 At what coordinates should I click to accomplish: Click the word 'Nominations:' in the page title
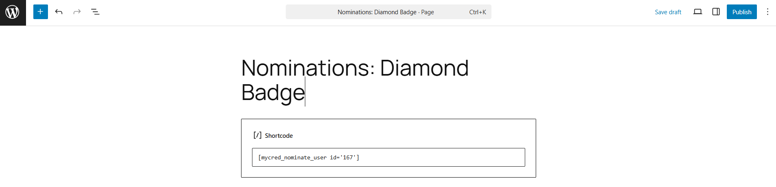click(x=308, y=68)
